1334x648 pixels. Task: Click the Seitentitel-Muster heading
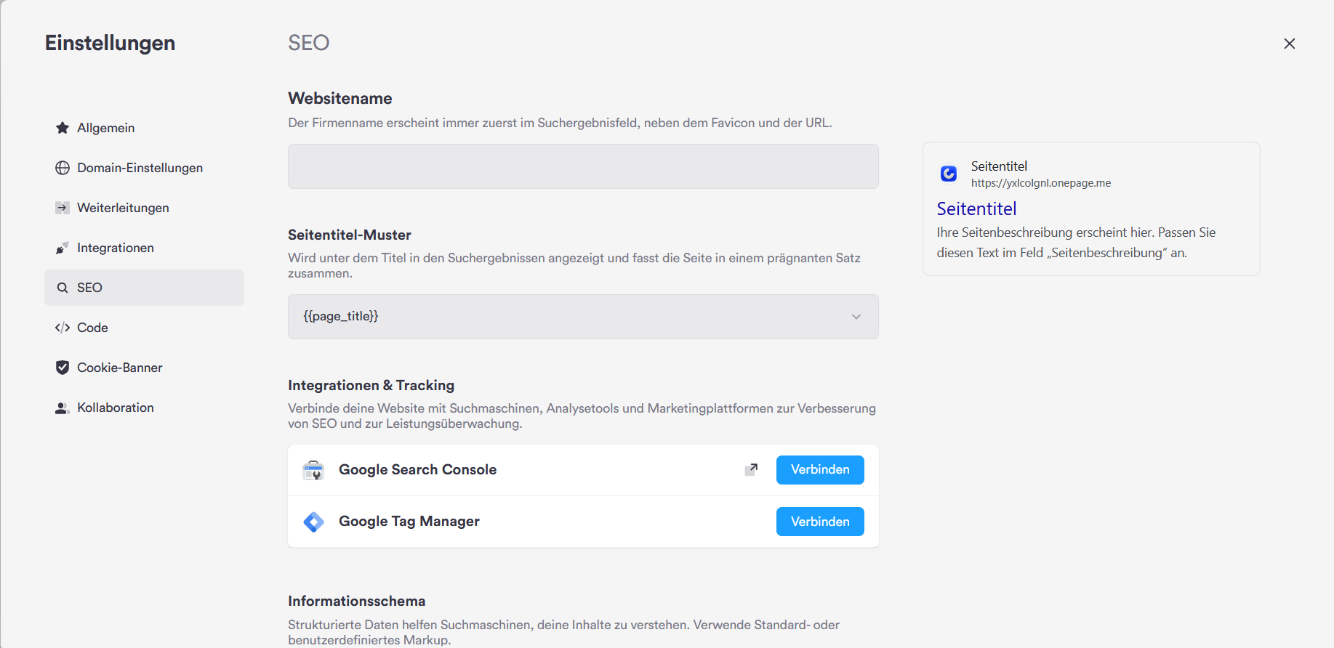tap(350, 235)
